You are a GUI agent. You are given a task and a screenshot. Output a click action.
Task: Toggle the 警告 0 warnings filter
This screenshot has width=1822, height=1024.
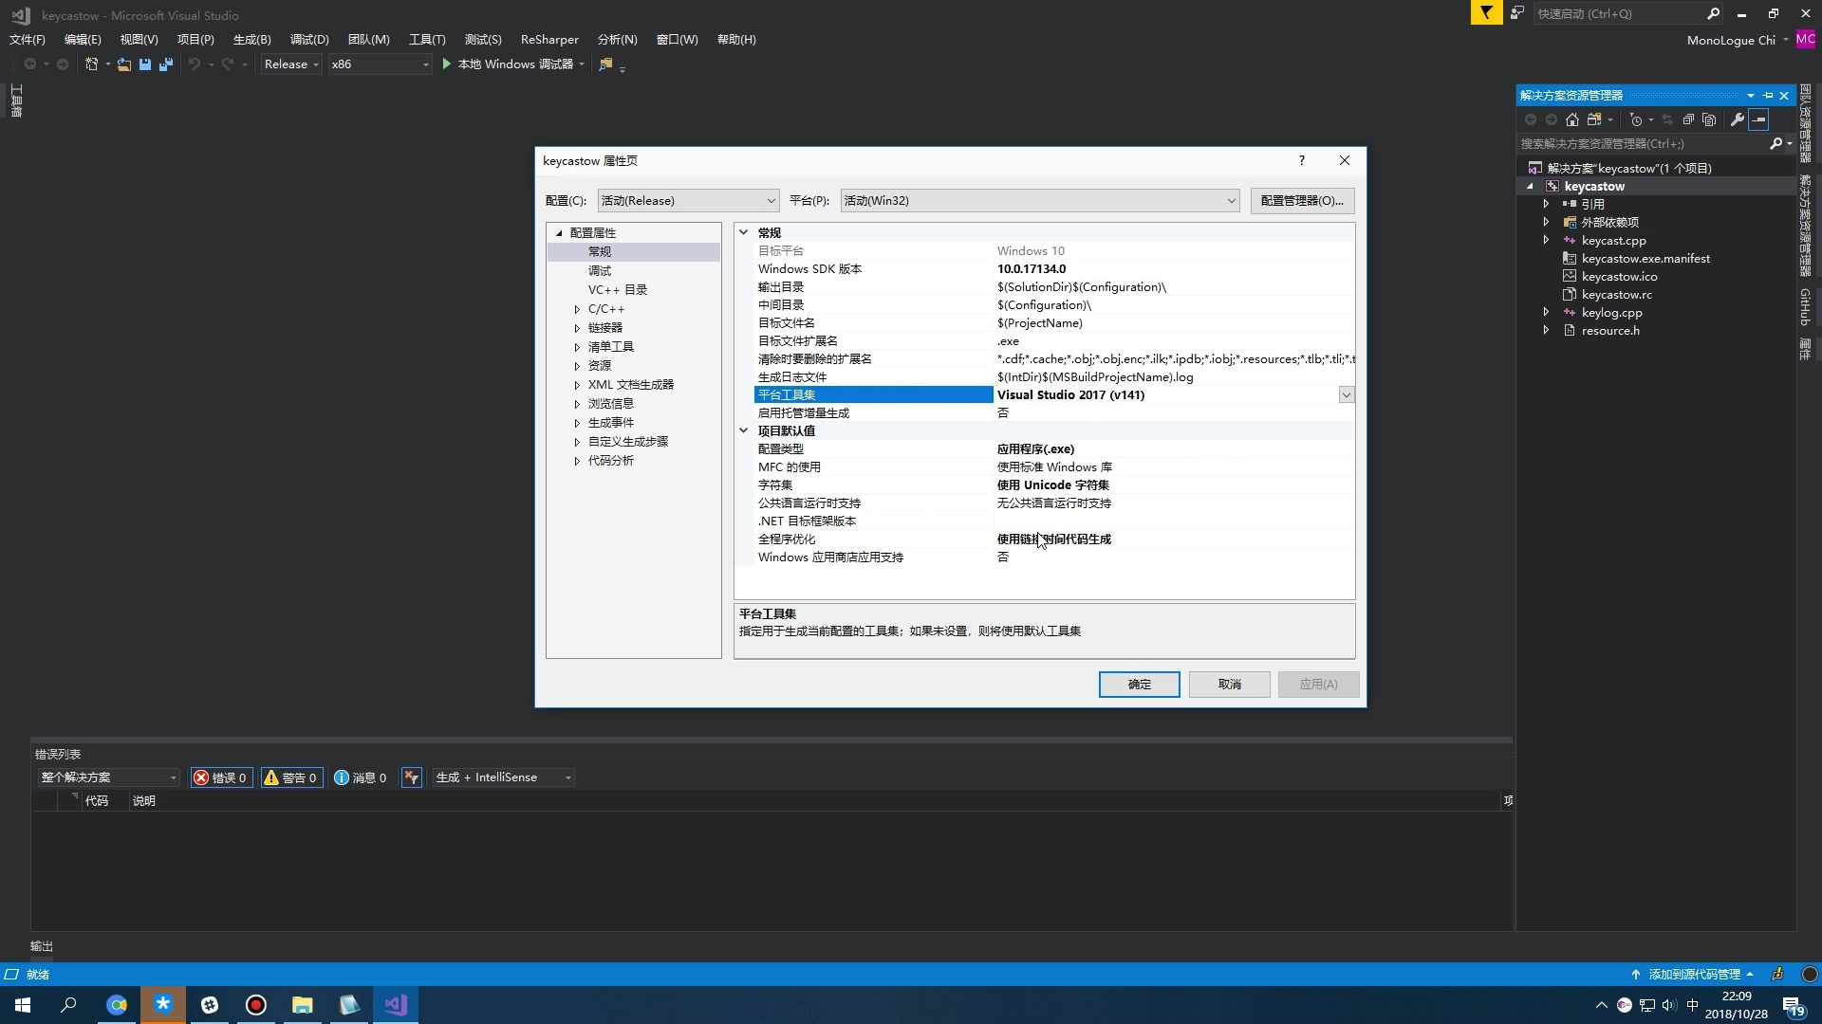pos(291,777)
